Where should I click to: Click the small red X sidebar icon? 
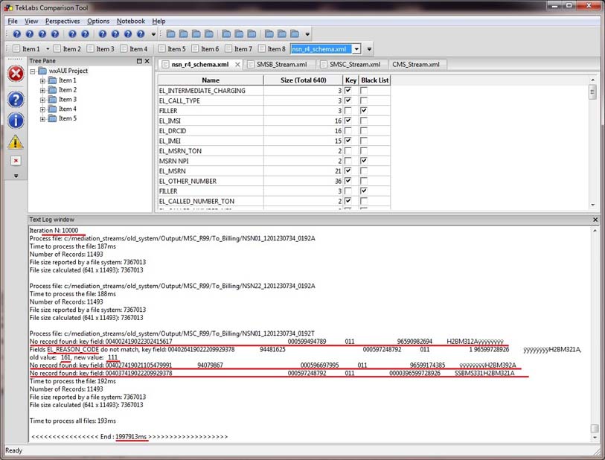tap(16, 160)
